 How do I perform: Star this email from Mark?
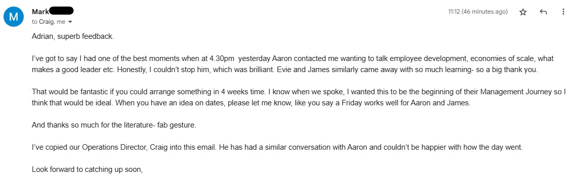(x=523, y=12)
